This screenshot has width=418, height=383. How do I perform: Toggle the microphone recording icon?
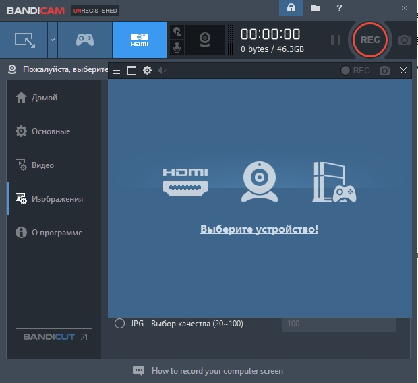click(177, 47)
